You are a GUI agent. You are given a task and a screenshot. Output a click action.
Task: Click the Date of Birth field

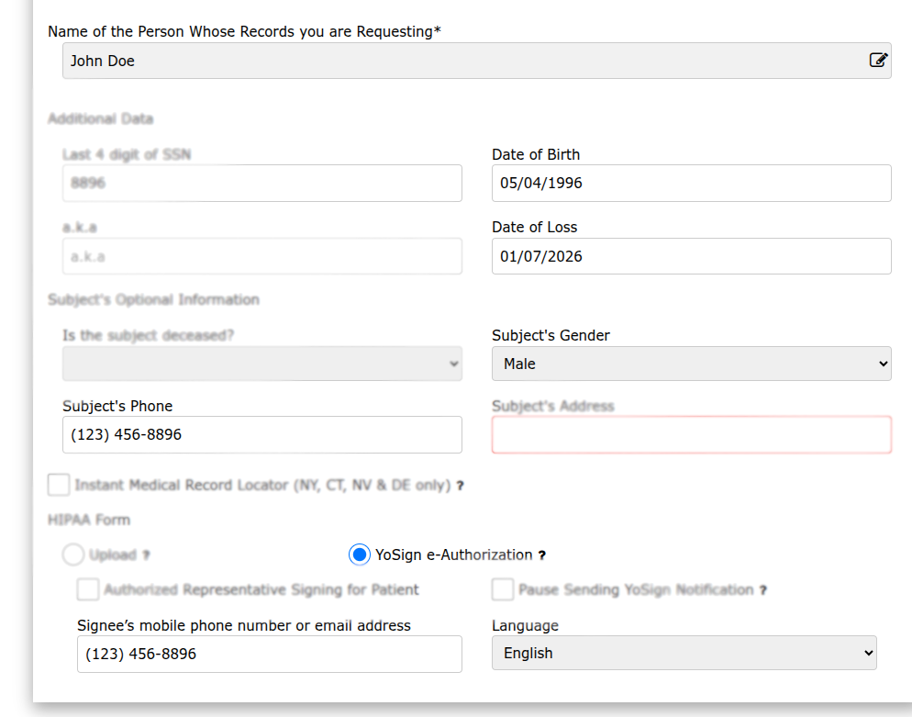(692, 184)
